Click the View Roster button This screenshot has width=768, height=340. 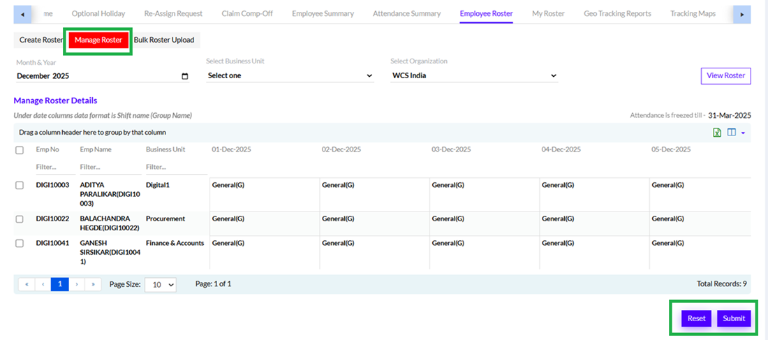pyautogui.click(x=725, y=75)
